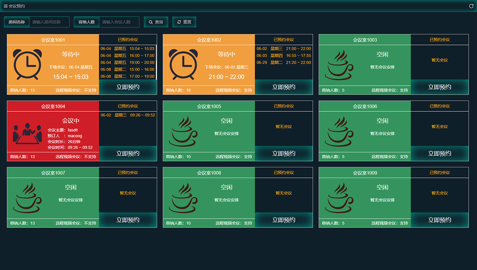The height and width of the screenshot is (270, 477).
Task: Click the coffee cup icon in 会议室1009
Action: [x=339, y=197]
